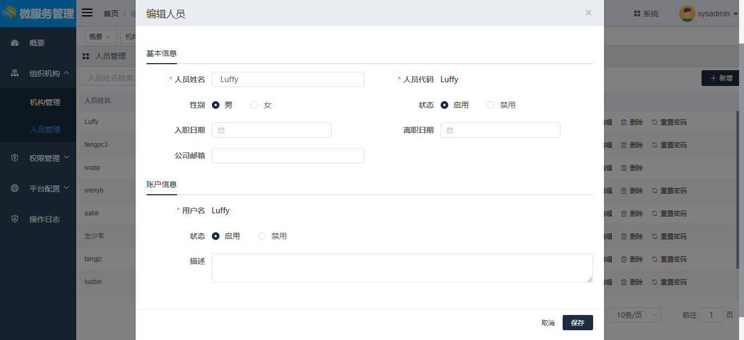Click the calendar icon in 入职日期 field

(221, 131)
